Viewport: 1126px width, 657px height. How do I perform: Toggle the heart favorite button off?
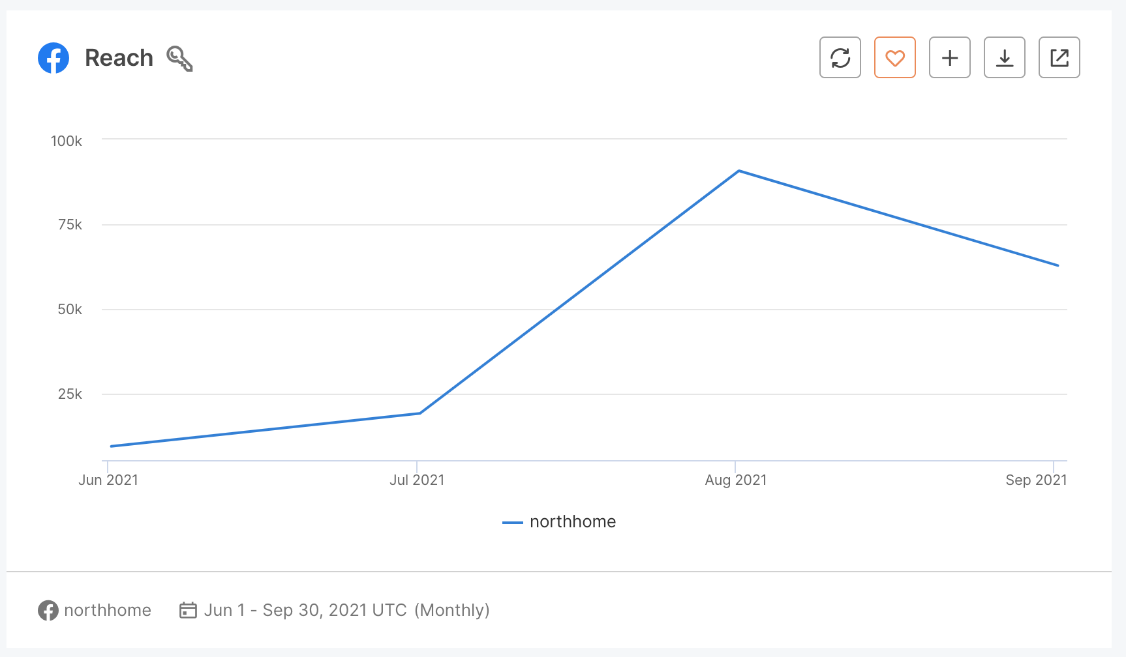[x=894, y=57]
